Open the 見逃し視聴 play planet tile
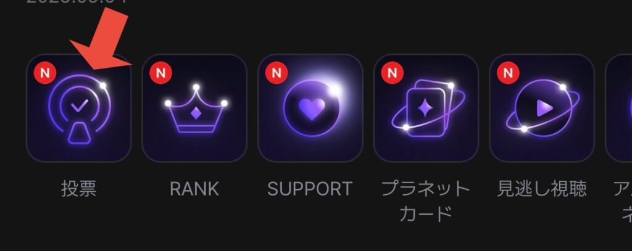 pos(542,108)
